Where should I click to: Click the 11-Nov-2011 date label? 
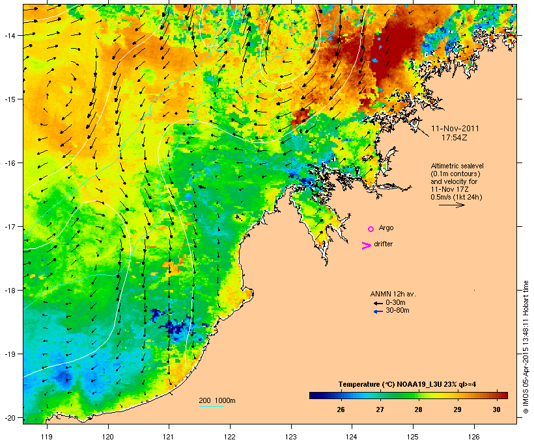pyautogui.click(x=455, y=129)
